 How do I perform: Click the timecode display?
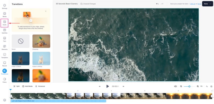tap(115, 86)
